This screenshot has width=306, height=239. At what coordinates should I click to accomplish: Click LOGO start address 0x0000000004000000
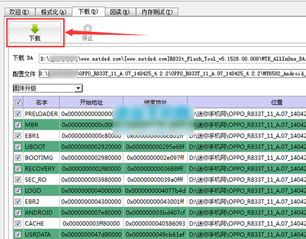[x=91, y=191]
